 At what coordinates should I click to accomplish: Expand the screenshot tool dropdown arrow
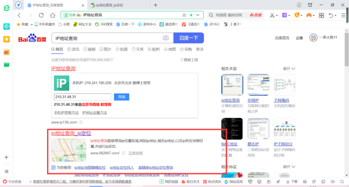point(277,16)
